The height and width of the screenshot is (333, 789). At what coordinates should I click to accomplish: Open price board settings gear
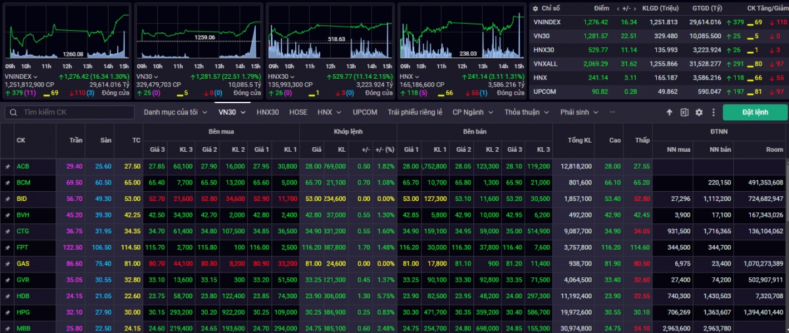coord(699,112)
